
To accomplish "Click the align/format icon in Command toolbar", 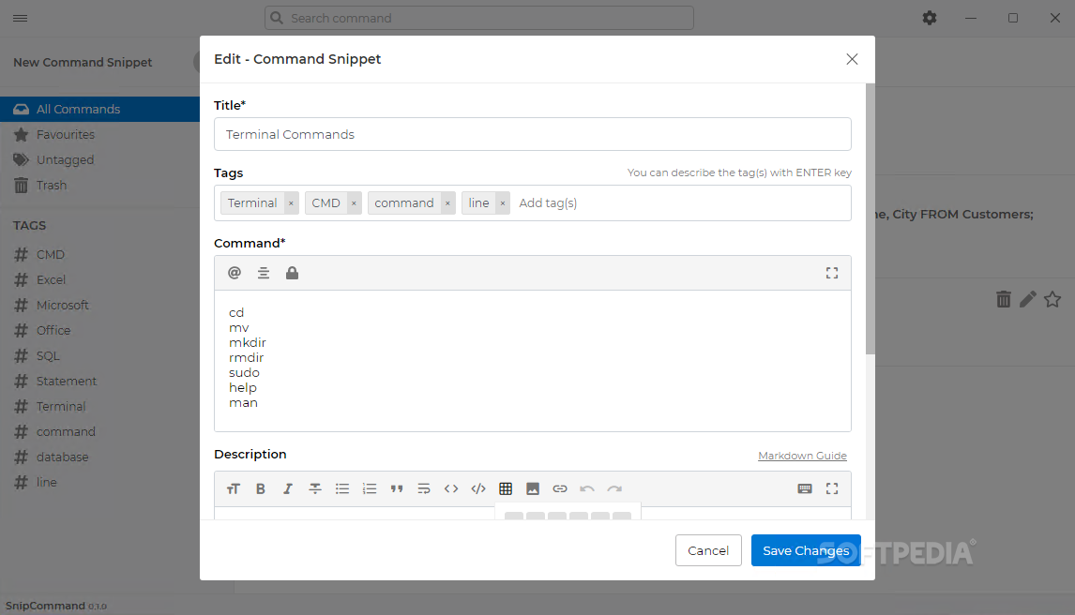I will (264, 273).
